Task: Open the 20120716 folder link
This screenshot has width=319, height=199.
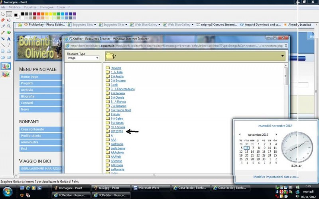Action: pos(117,131)
